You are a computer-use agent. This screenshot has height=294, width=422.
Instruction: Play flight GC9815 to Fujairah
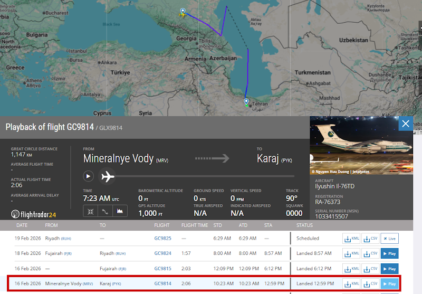tap(389, 269)
